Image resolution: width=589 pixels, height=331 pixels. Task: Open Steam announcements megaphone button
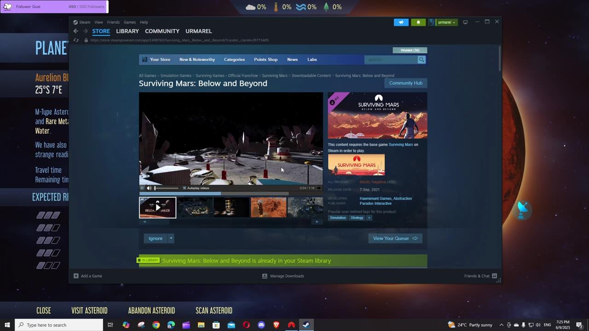tap(401, 22)
